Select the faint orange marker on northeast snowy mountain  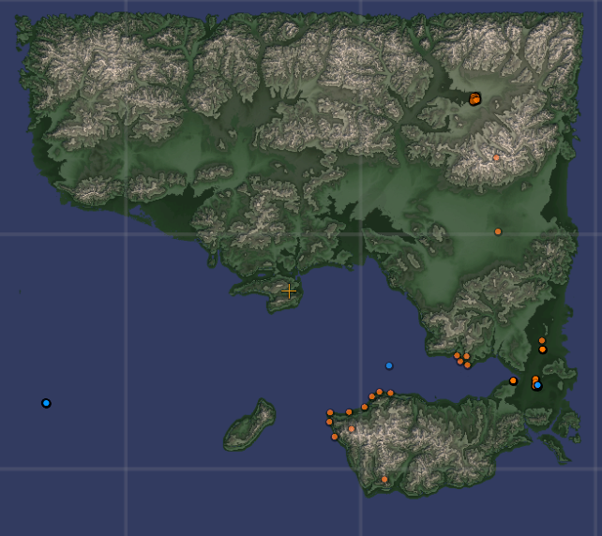click(x=496, y=157)
